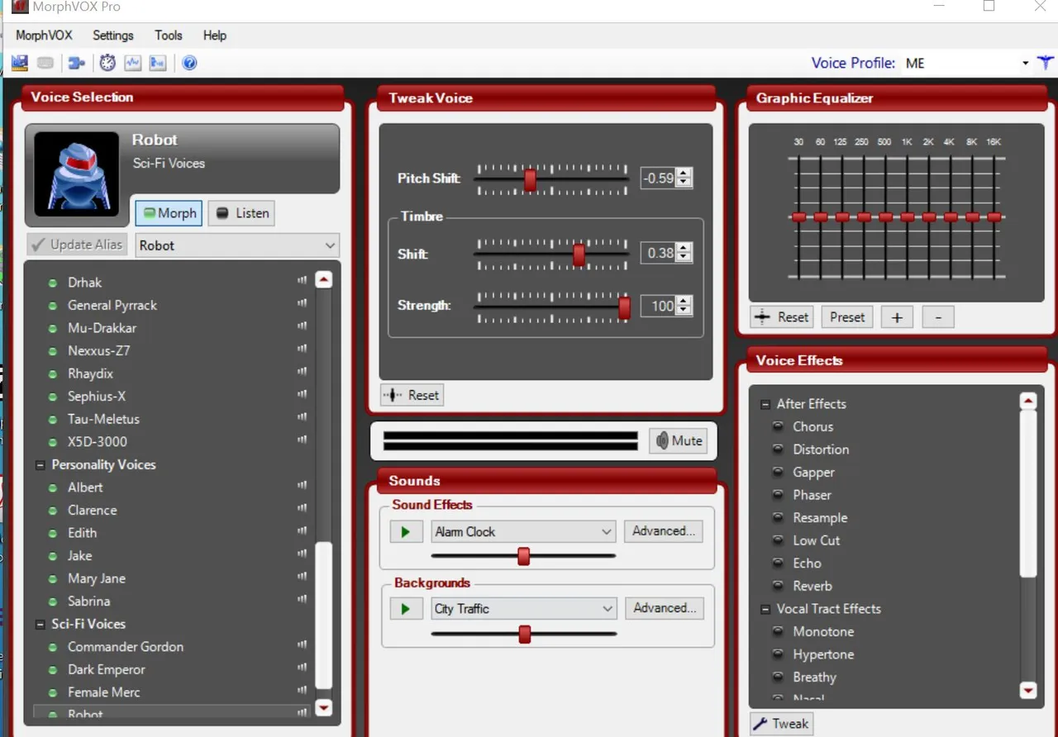Image resolution: width=1058 pixels, height=737 pixels.
Task: Reset the Tweak Voice settings
Action: (412, 395)
